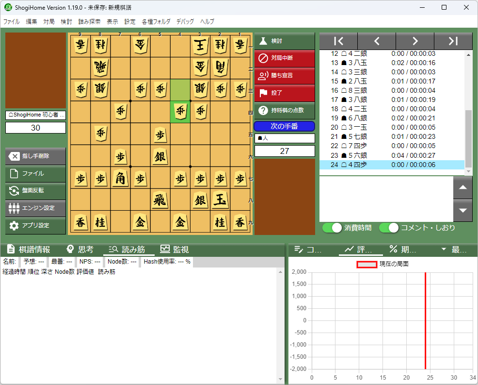Select the 読み筋 tab
478x385 pixels.
coord(127,250)
